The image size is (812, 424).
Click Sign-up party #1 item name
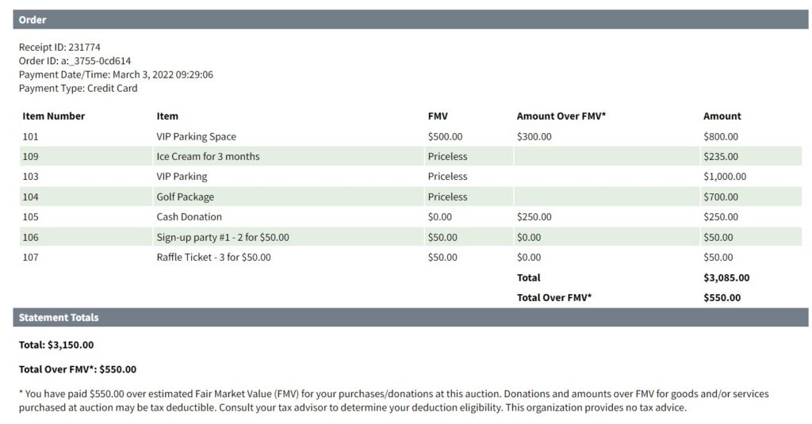tap(222, 237)
